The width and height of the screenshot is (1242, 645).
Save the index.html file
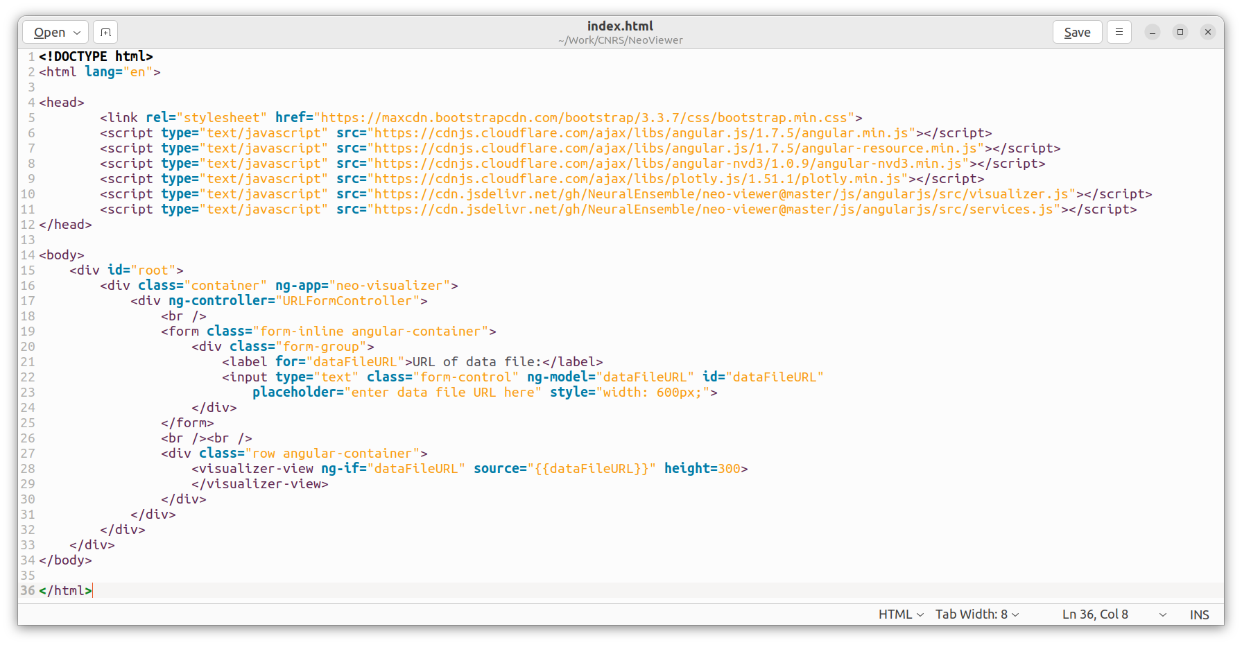tap(1077, 32)
